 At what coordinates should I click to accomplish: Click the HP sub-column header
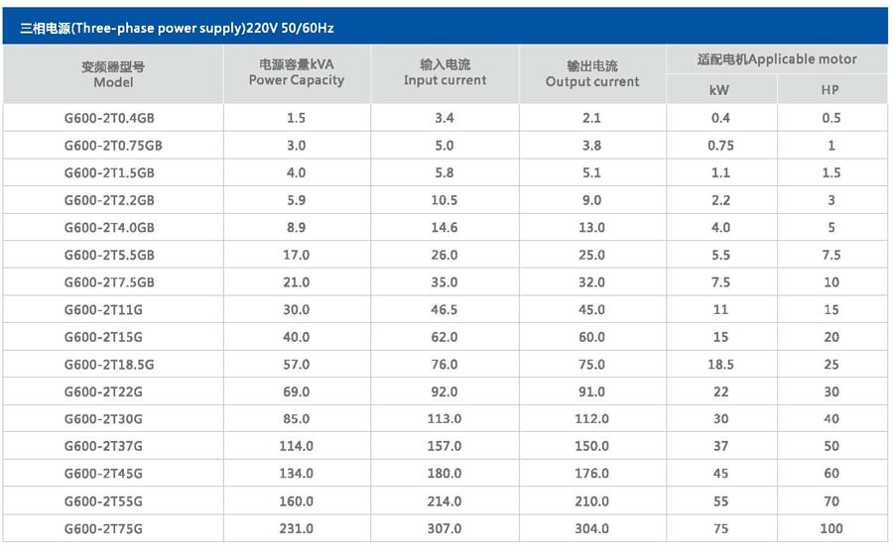point(830,90)
